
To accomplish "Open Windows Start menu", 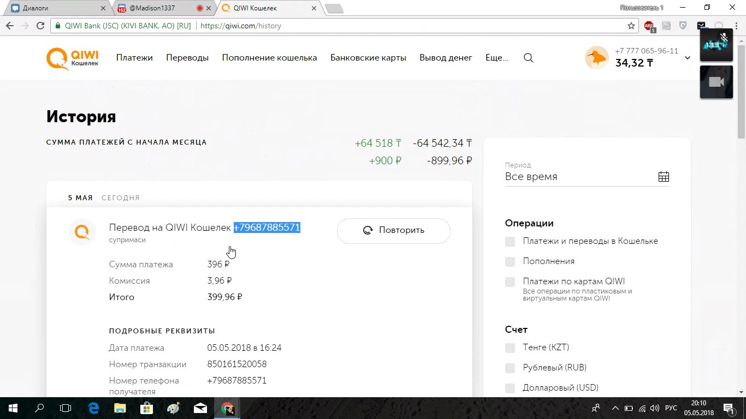I will (x=13, y=408).
